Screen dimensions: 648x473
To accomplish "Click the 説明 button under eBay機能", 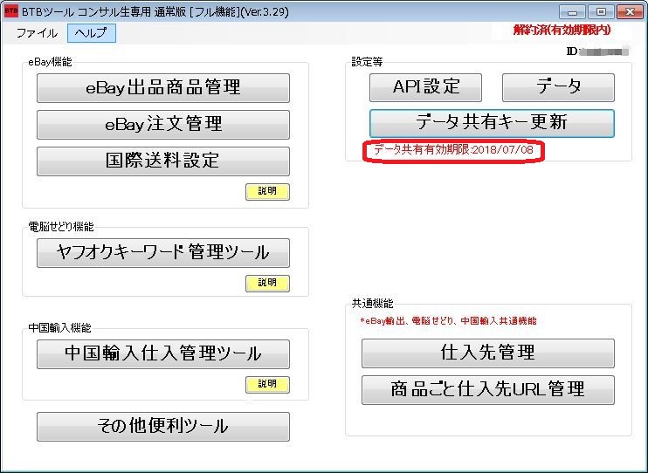I will pyautogui.click(x=267, y=192).
